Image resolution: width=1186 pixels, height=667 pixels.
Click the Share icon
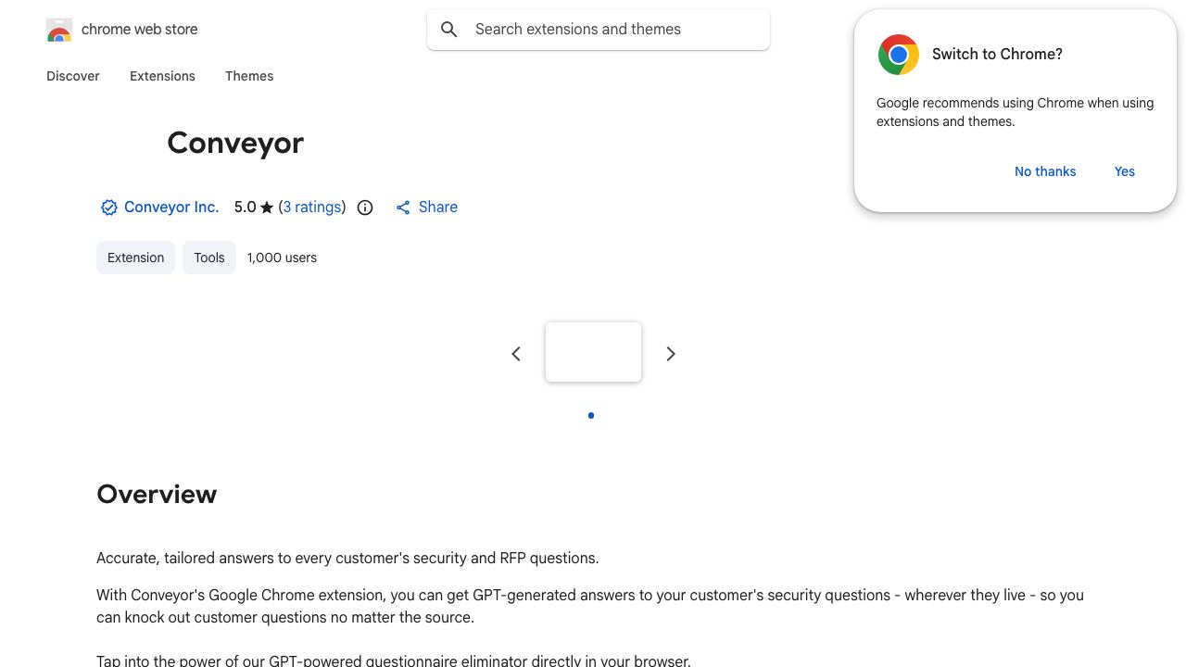point(403,208)
